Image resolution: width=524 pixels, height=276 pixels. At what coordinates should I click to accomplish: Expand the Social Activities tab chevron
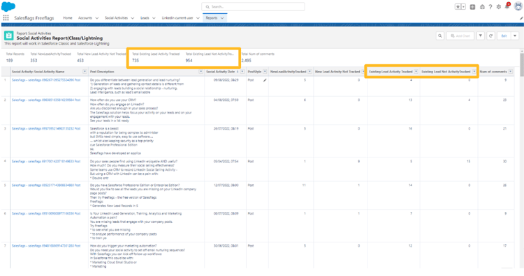(x=132, y=18)
